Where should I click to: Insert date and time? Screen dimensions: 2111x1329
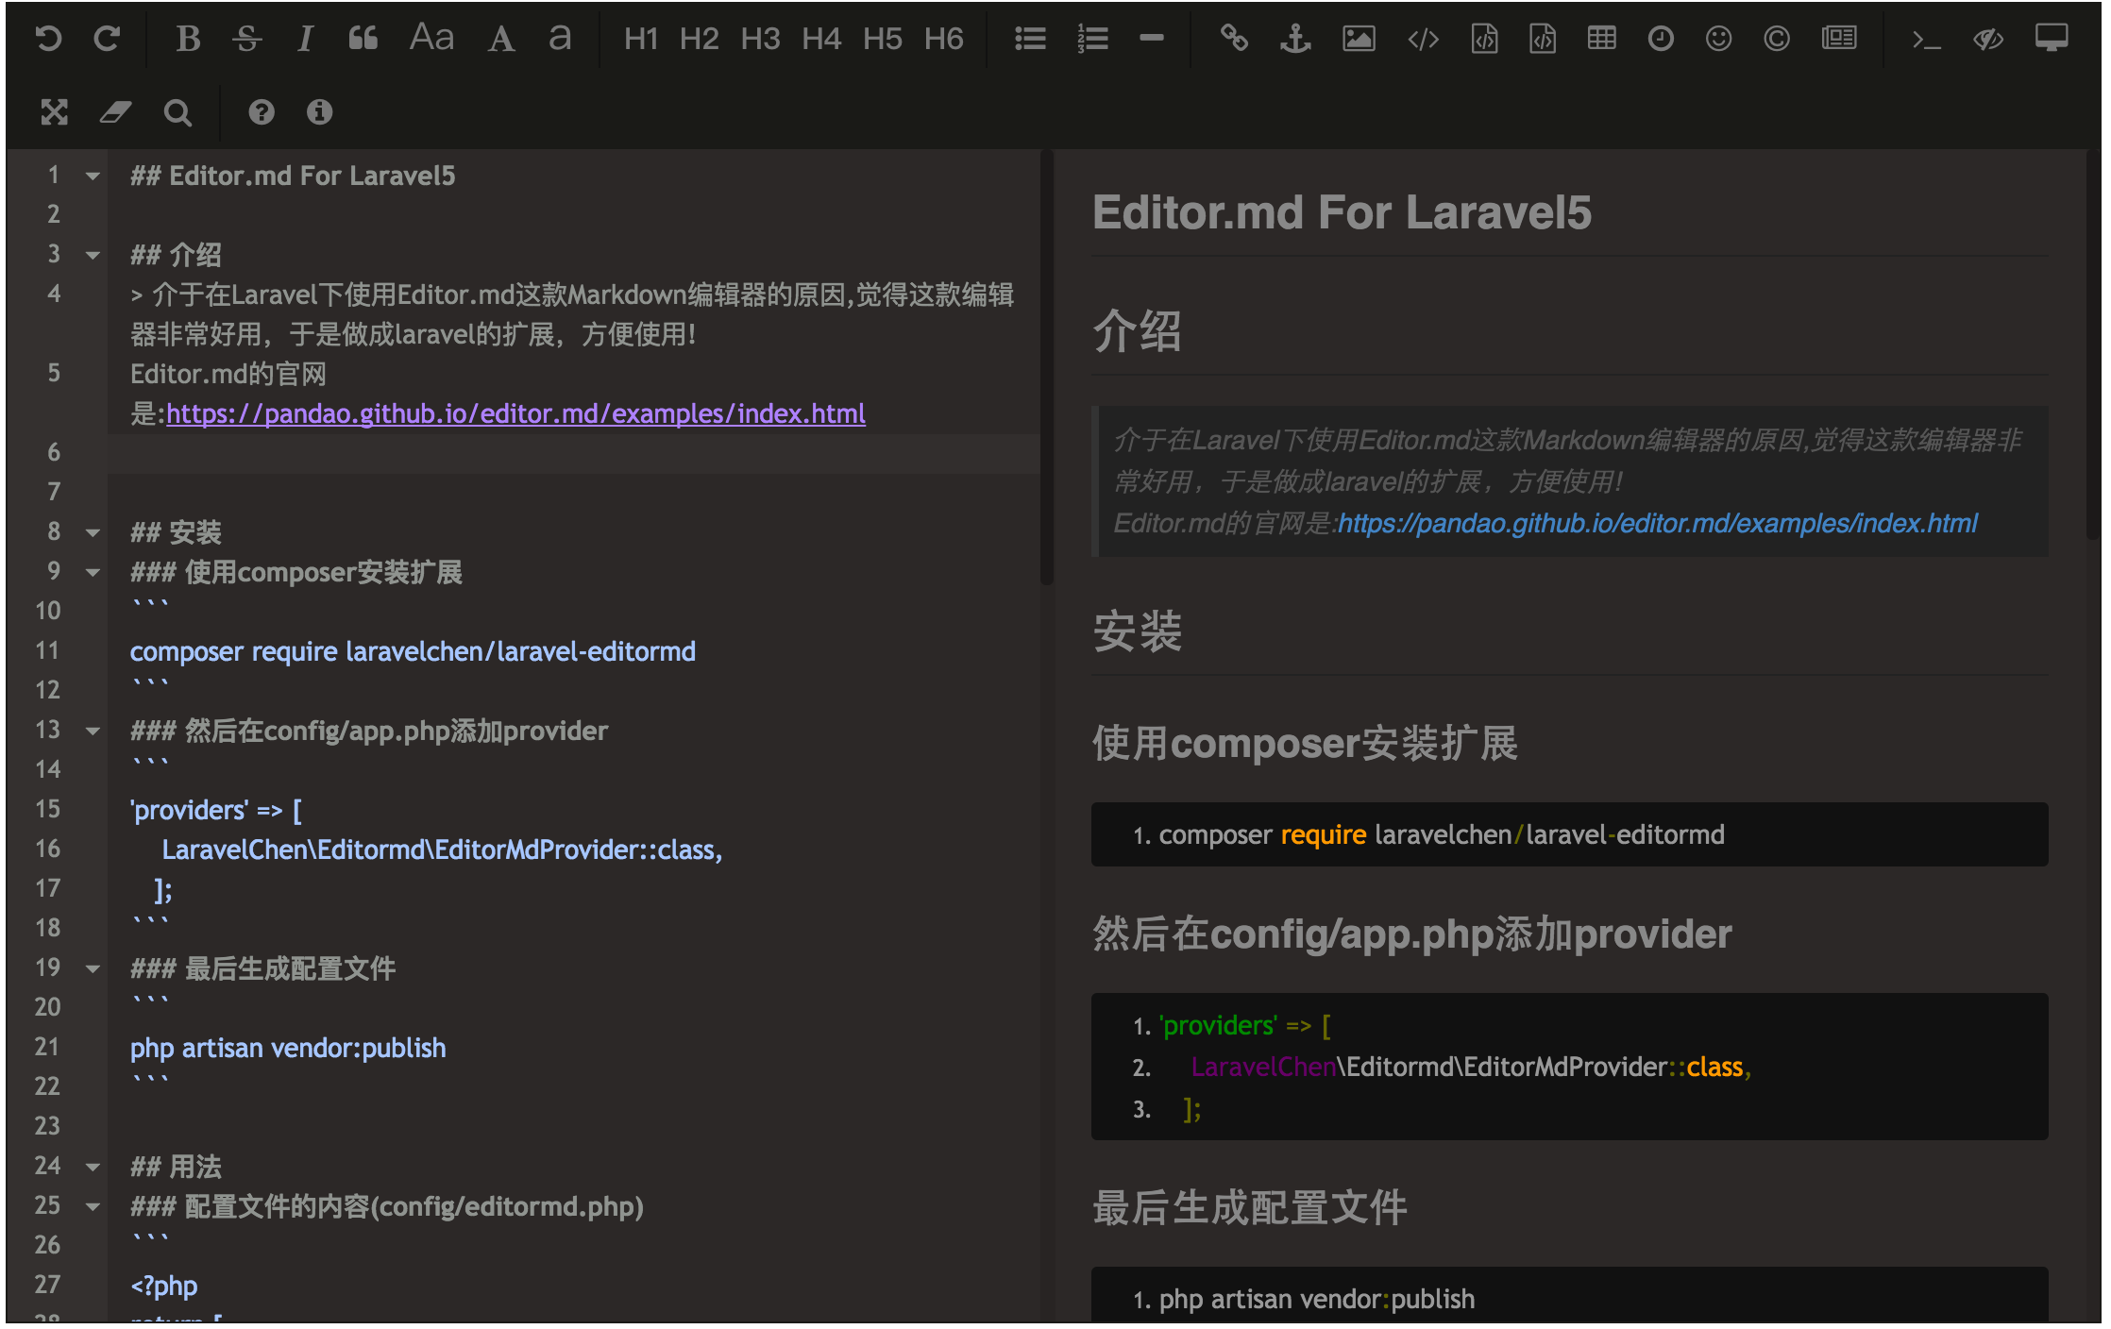pos(1661,39)
